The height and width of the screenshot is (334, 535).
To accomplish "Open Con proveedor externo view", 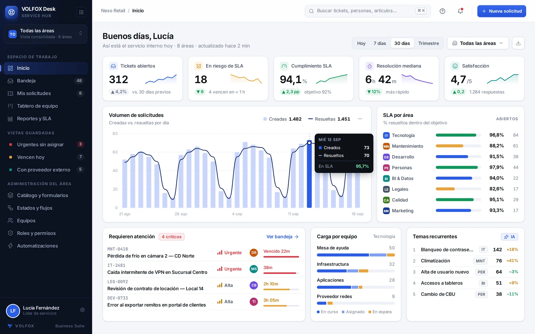I will pos(46,170).
